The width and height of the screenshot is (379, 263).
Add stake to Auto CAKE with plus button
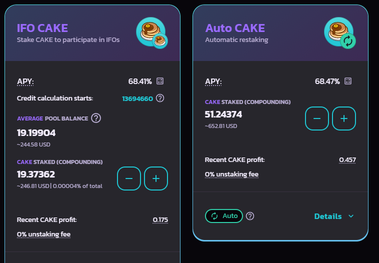coord(344,118)
